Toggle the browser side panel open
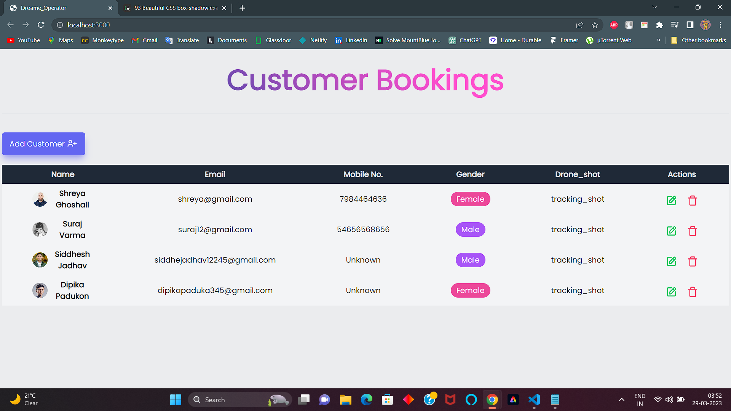This screenshot has width=731, height=411. pyautogui.click(x=690, y=25)
